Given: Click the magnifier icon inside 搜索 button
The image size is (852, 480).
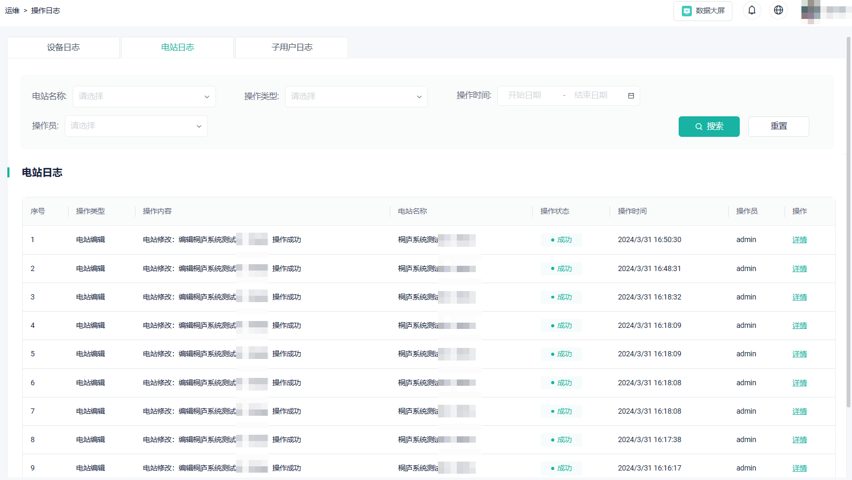Looking at the screenshot, I should click(698, 126).
